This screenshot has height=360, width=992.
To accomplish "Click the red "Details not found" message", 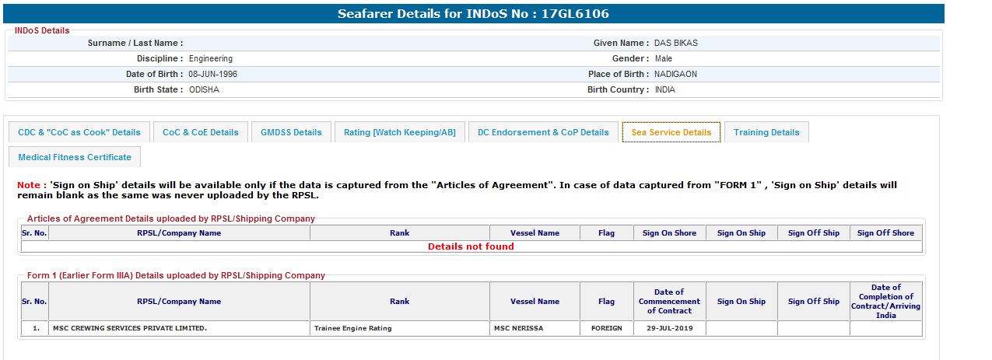I will 471,246.
